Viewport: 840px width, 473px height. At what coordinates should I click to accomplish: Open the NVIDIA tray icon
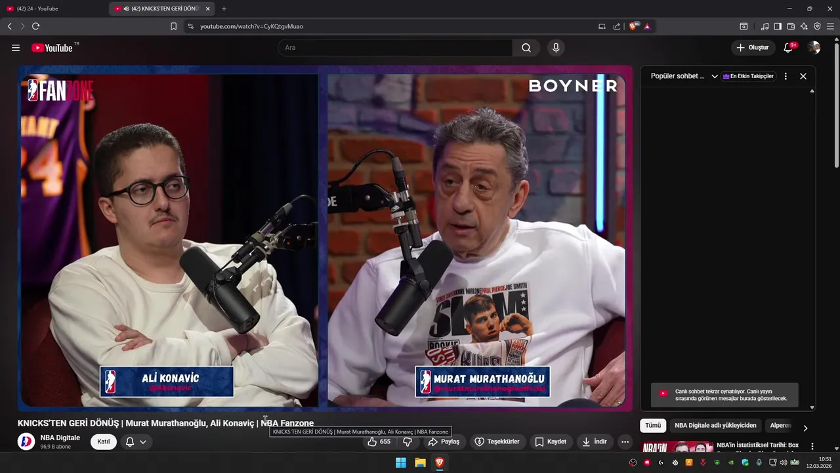click(x=731, y=462)
